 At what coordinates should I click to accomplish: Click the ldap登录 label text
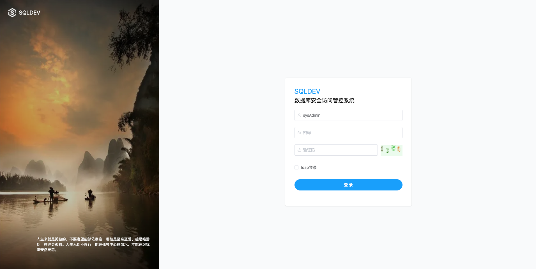pyautogui.click(x=309, y=167)
